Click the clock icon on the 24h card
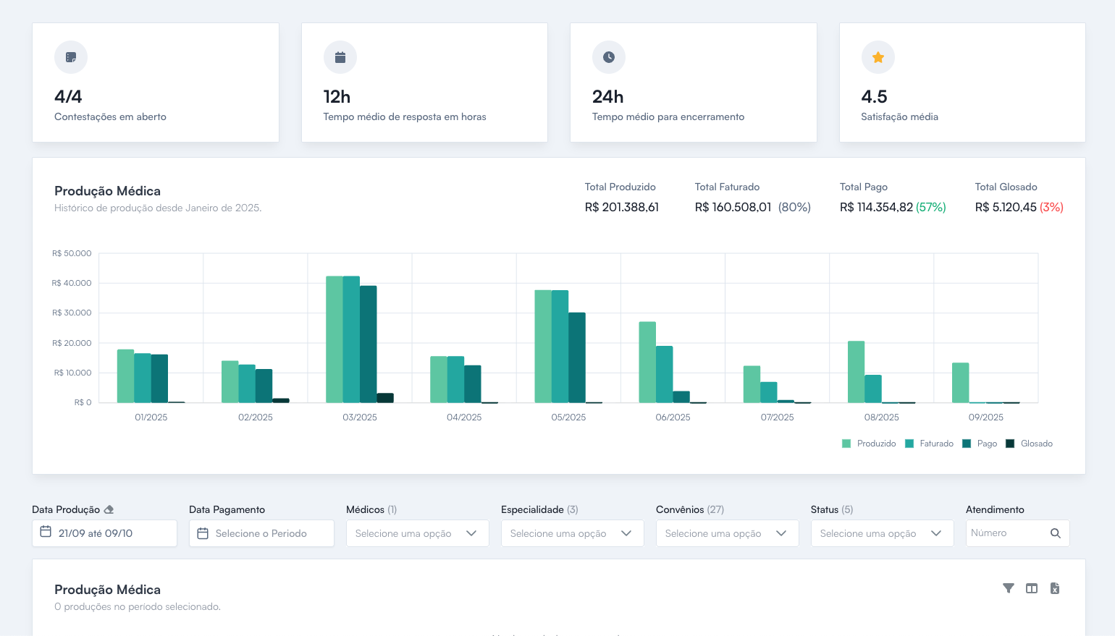 point(608,57)
